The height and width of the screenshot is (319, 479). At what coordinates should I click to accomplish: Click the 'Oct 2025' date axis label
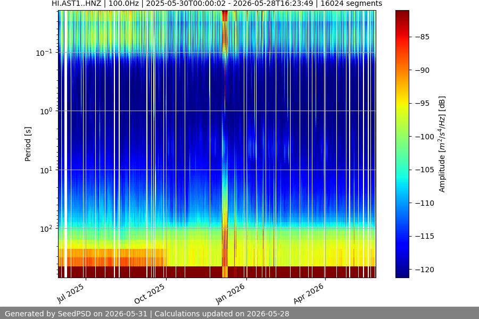point(150,293)
